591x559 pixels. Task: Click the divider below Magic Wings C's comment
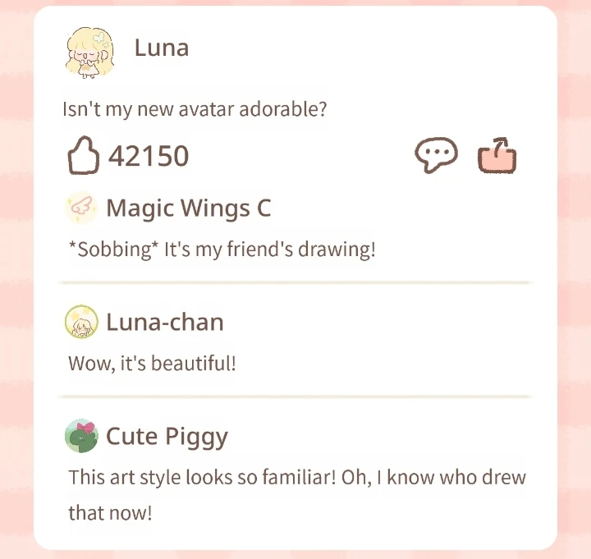[295, 282]
